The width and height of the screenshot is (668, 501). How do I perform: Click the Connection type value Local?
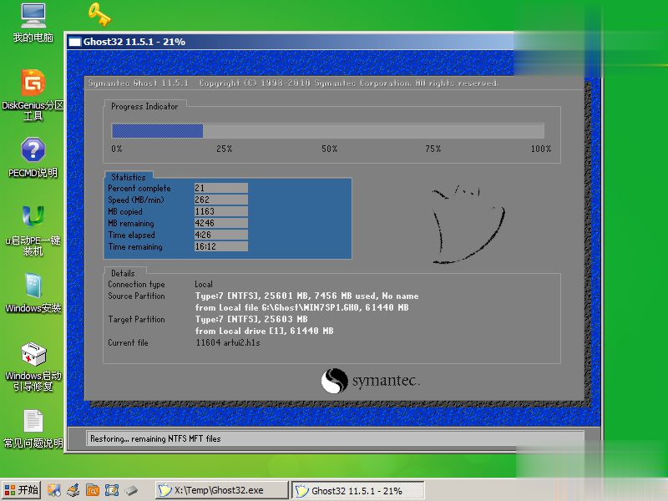204,284
